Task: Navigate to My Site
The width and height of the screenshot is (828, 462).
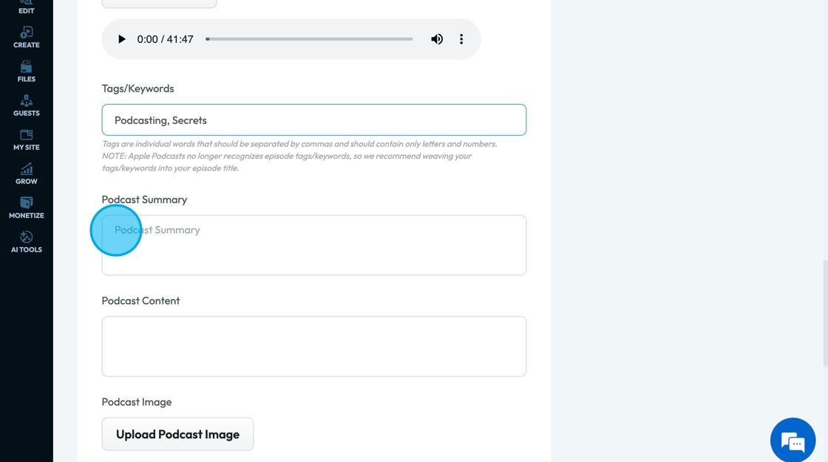Action: 27,139
